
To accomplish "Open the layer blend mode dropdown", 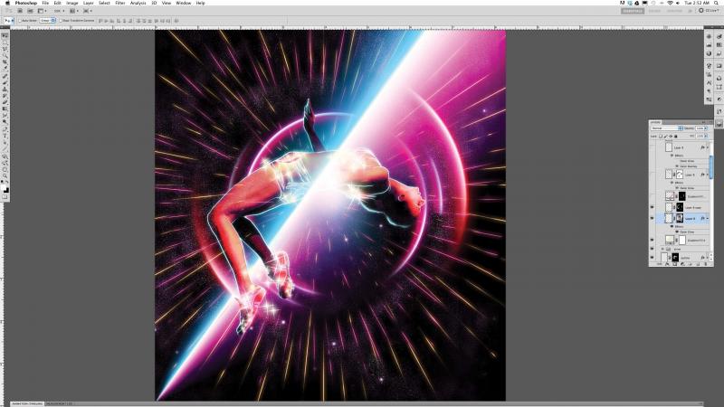I will click(x=665, y=128).
